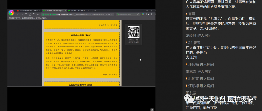This screenshot has width=262, height=111.
Task: Open the browser home page icon
Action: [30, 15]
